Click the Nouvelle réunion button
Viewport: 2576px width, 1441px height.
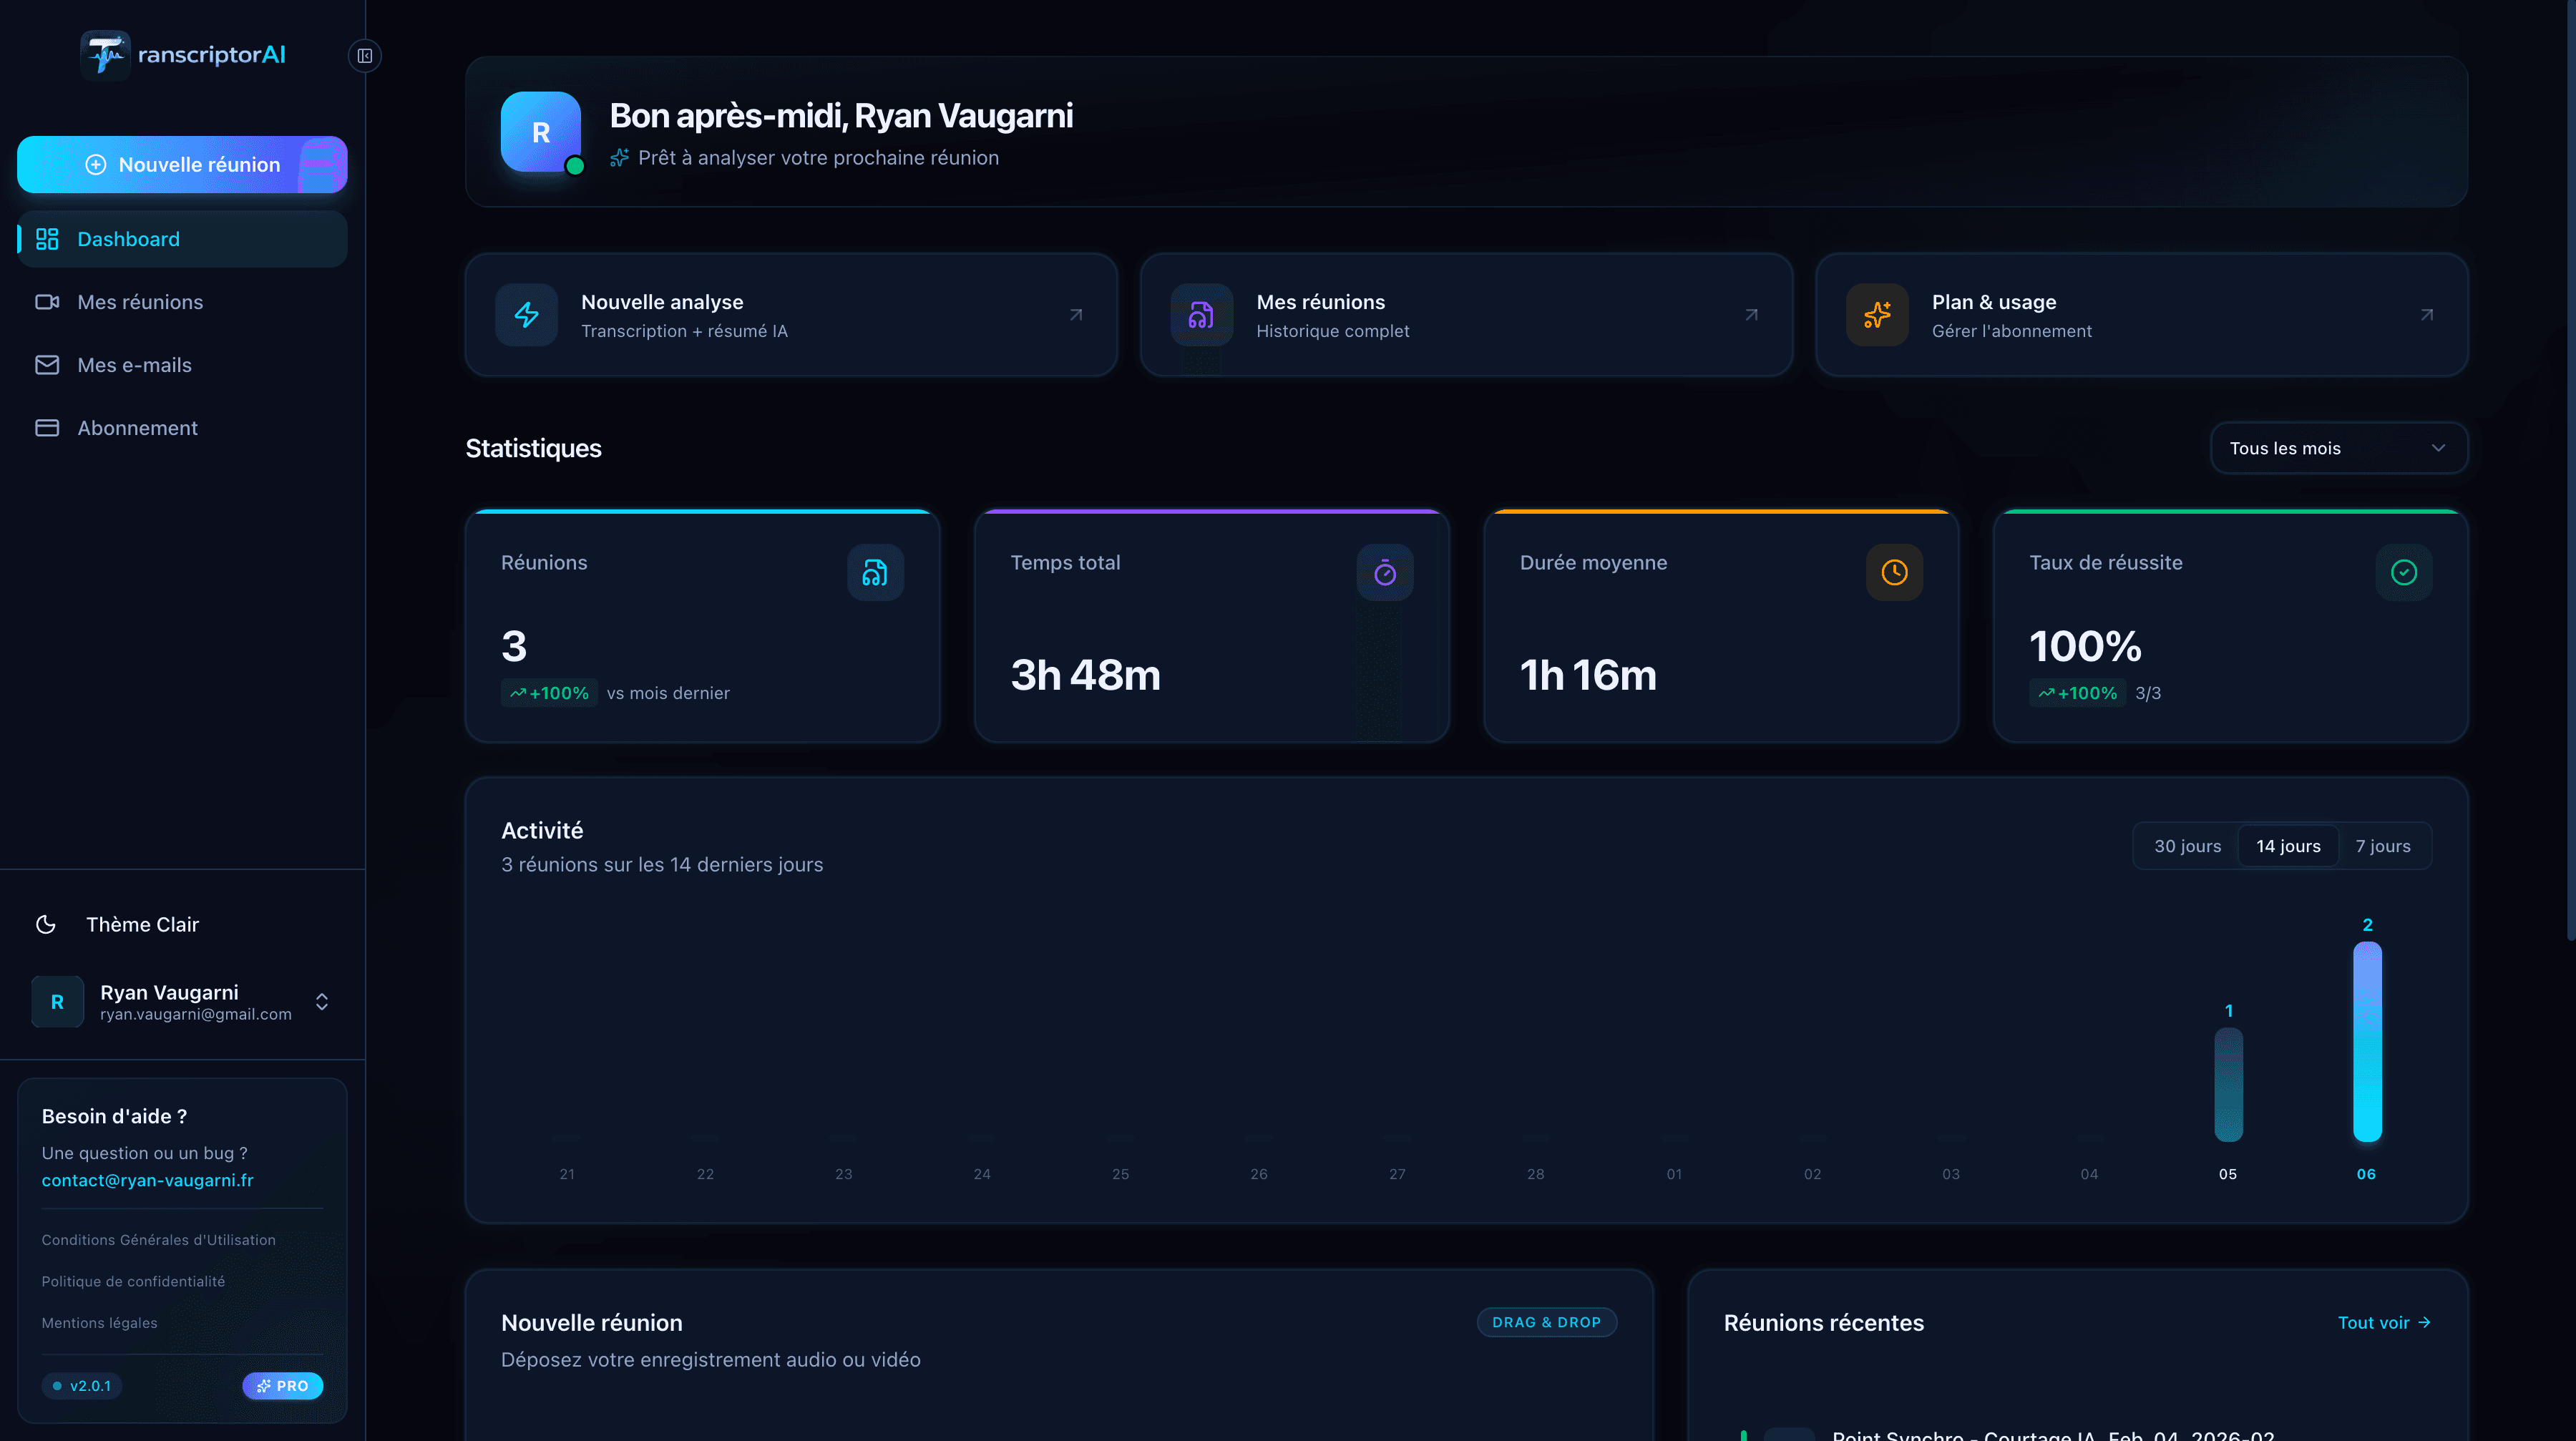coord(181,164)
